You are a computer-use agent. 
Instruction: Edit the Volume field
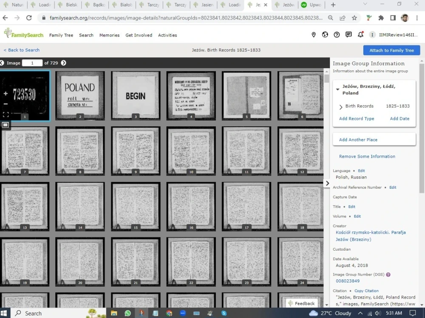coord(357,216)
